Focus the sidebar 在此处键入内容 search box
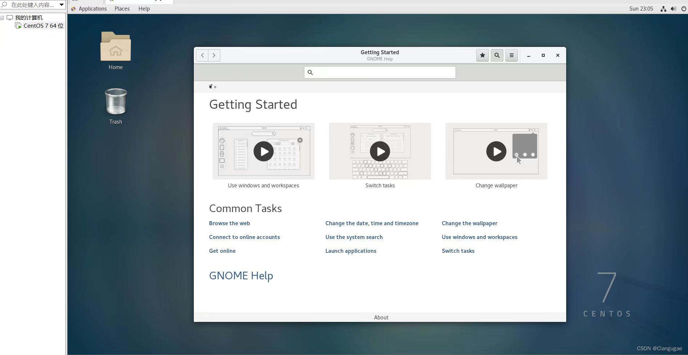 pos(32,5)
